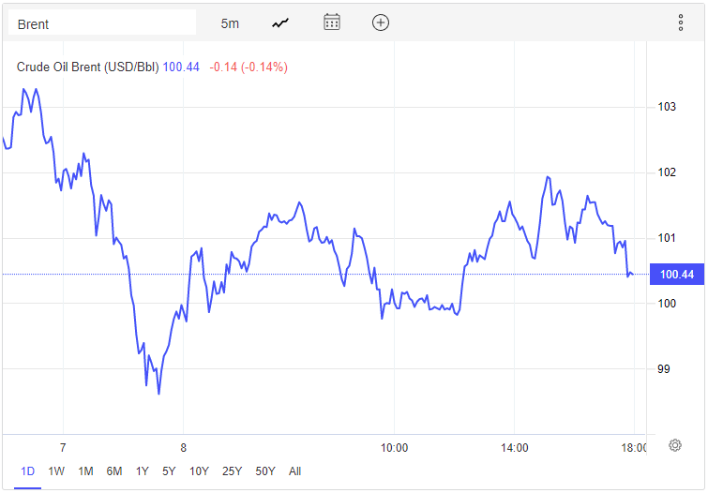Show All historical data range
The image size is (708, 493).
(x=294, y=471)
